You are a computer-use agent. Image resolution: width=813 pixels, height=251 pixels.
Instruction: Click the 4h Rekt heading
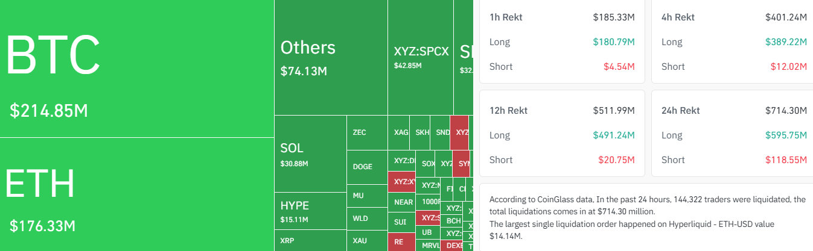(678, 17)
